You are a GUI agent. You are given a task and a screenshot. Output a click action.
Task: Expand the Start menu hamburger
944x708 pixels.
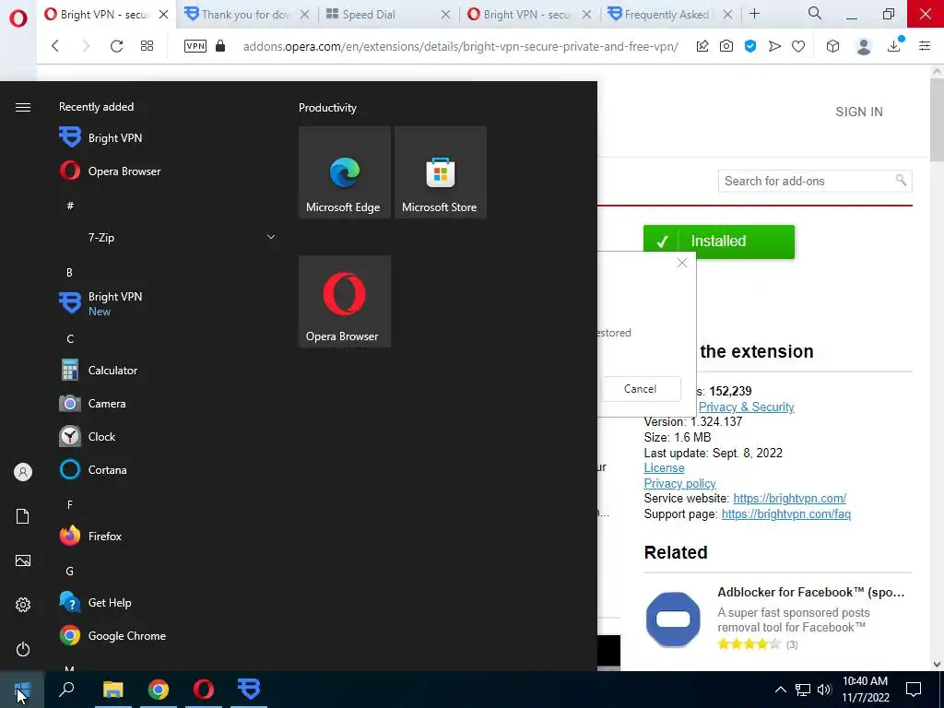(23, 107)
